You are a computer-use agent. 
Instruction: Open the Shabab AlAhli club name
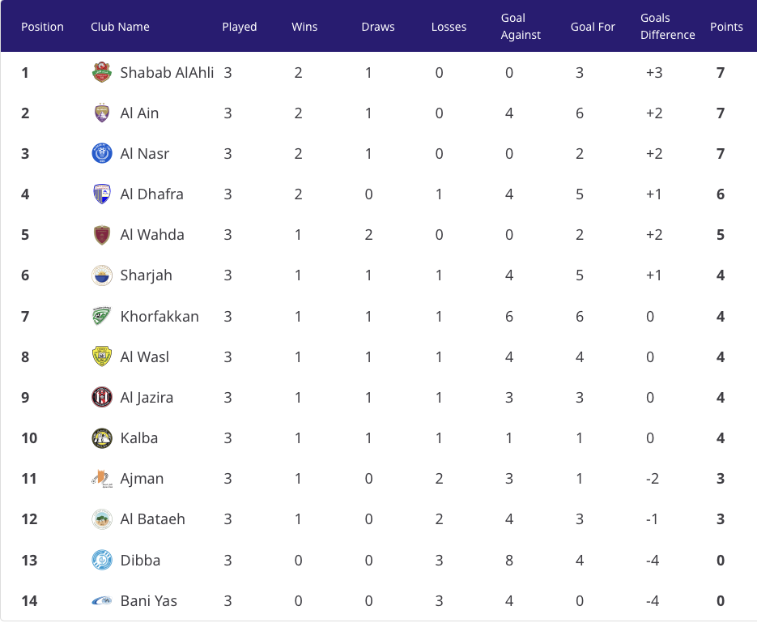167,72
